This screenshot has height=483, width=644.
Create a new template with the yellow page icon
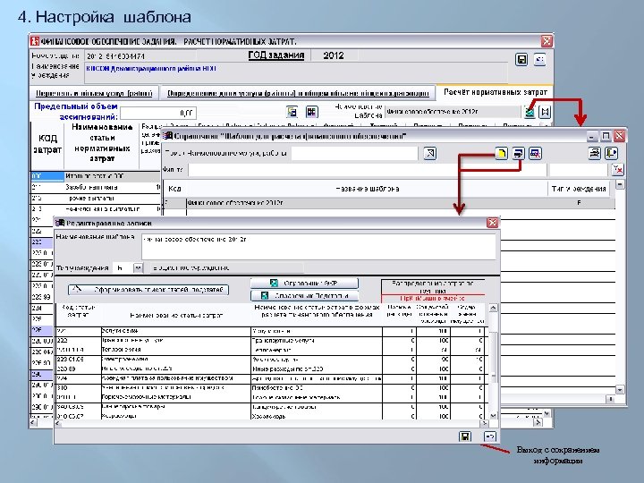click(501, 154)
